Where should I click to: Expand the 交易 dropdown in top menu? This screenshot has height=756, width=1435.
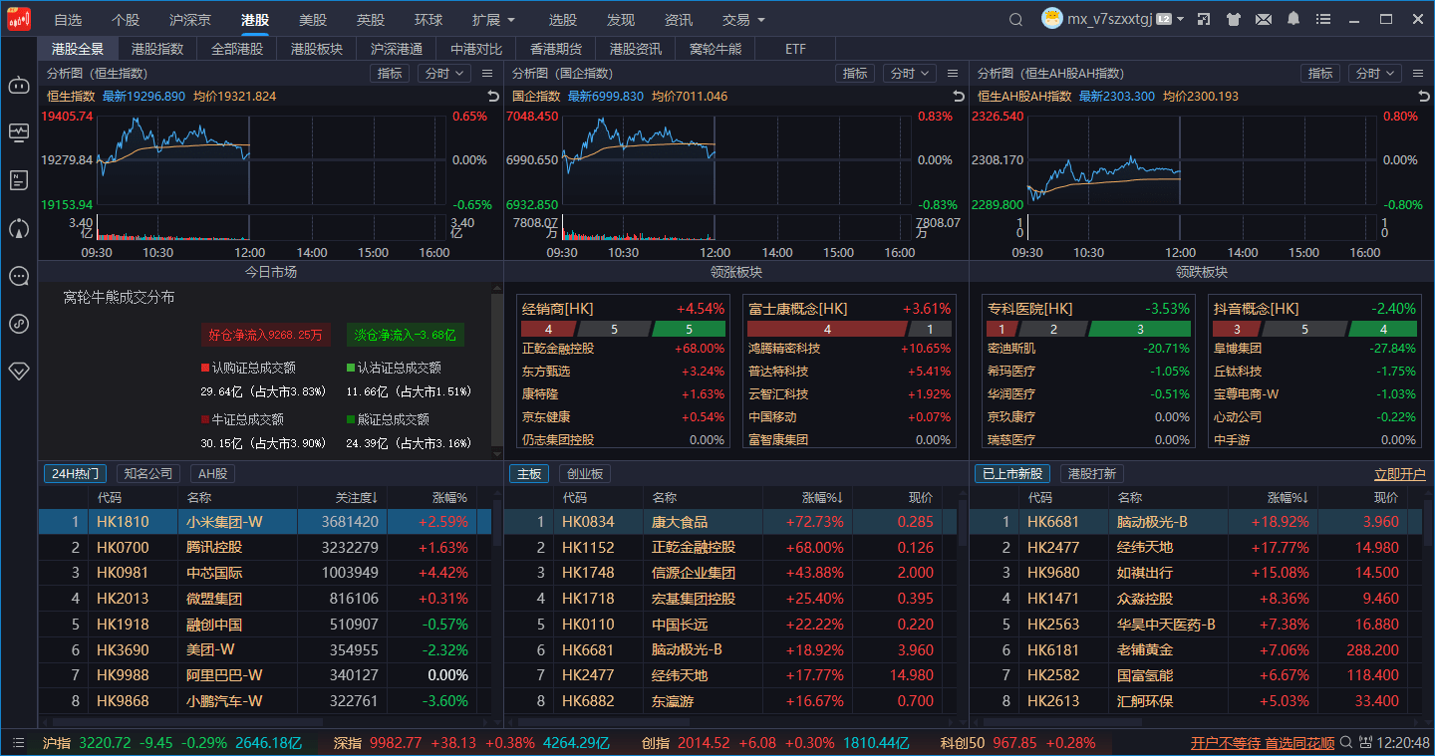[743, 20]
